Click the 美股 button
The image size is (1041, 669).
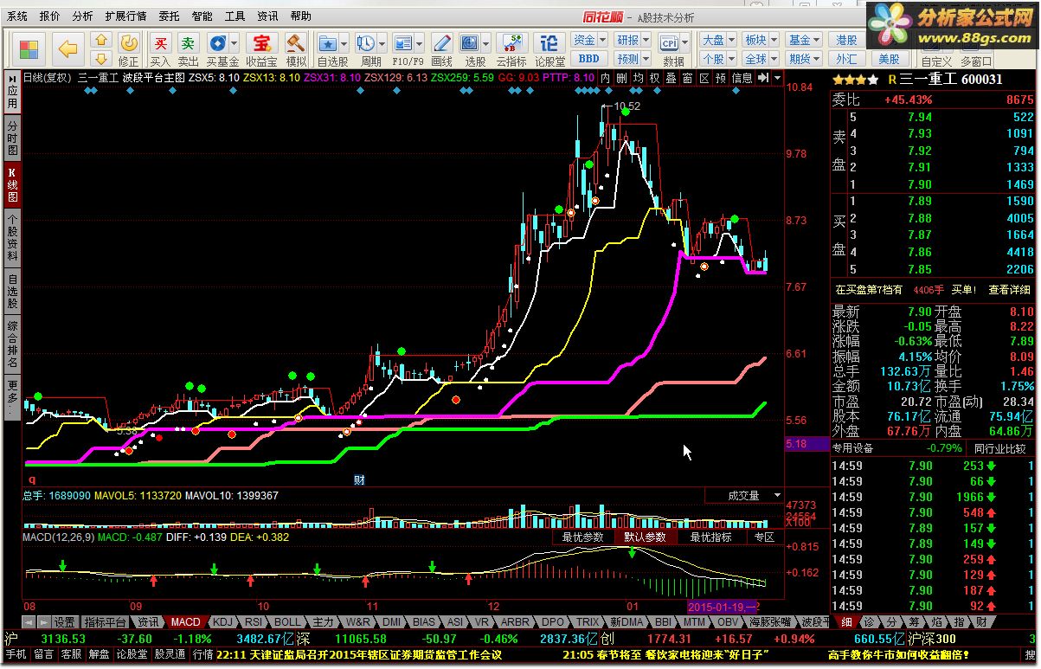point(890,59)
